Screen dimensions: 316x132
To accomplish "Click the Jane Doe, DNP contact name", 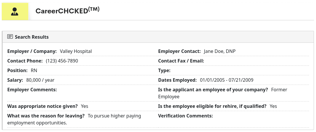I will (x=220, y=51).
